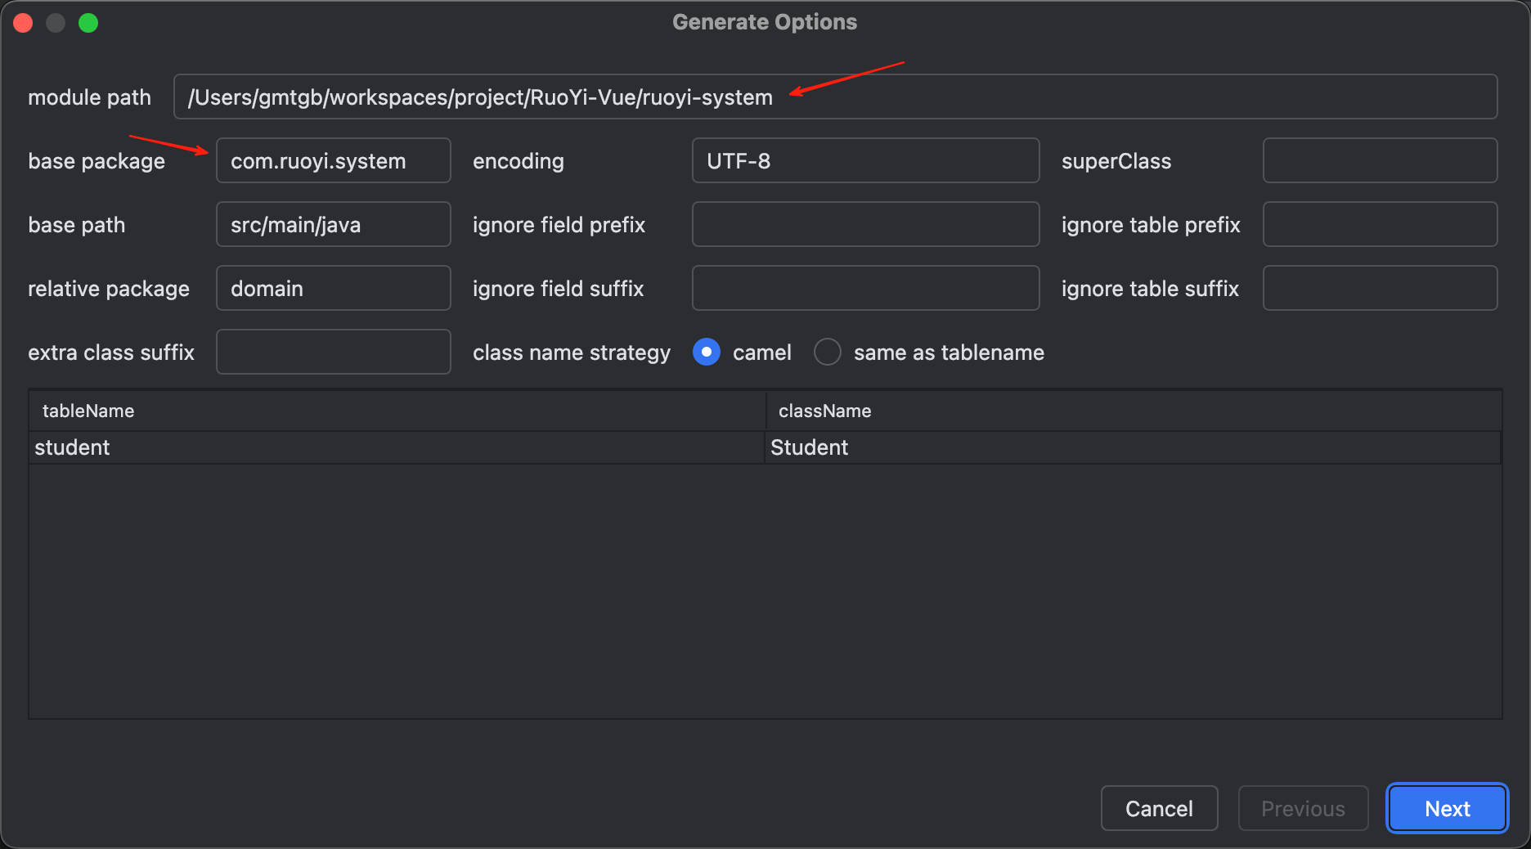This screenshot has height=849, width=1531.
Task: Click the green maximize window button
Action: (88, 23)
